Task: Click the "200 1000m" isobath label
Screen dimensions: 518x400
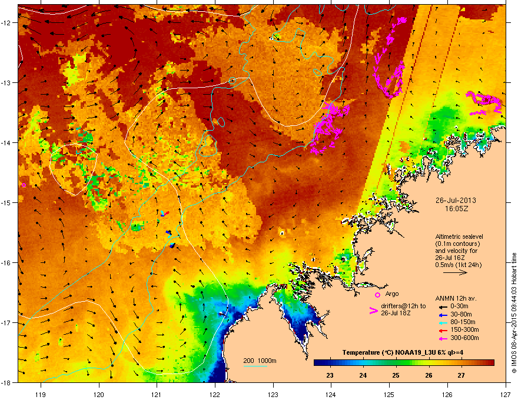Action: coord(260,361)
